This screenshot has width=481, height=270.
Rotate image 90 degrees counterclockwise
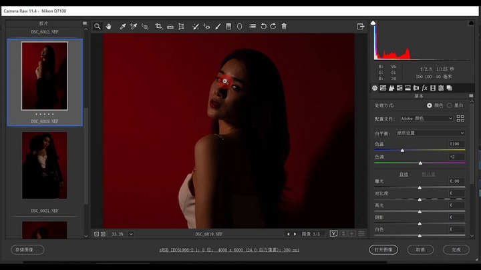(x=263, y=26)
